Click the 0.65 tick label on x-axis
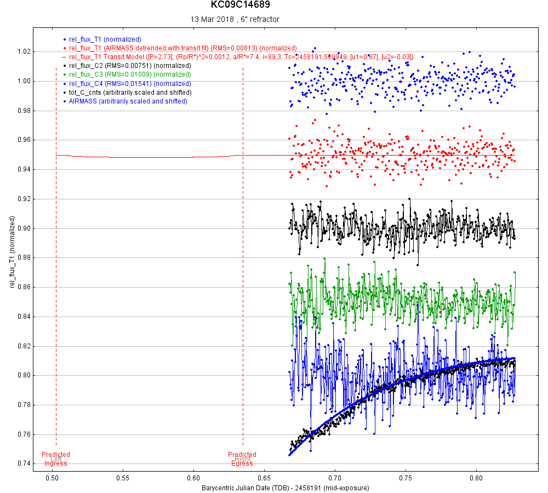This screenshot has height=493, width=548. 264,477
